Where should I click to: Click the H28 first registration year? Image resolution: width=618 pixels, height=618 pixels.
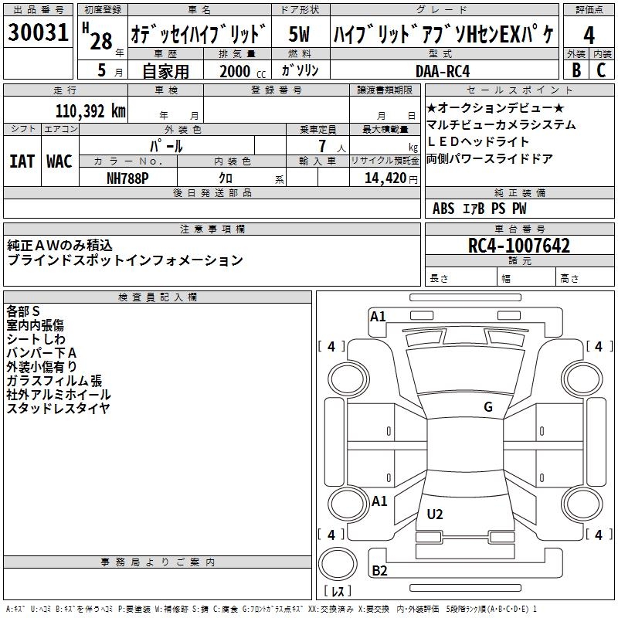(x=98, y=37)
